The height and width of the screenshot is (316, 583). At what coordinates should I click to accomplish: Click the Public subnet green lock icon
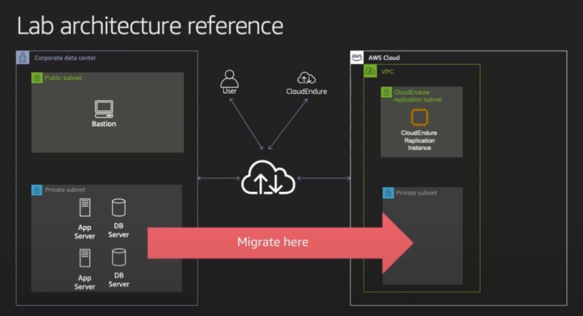pos(37,78)
